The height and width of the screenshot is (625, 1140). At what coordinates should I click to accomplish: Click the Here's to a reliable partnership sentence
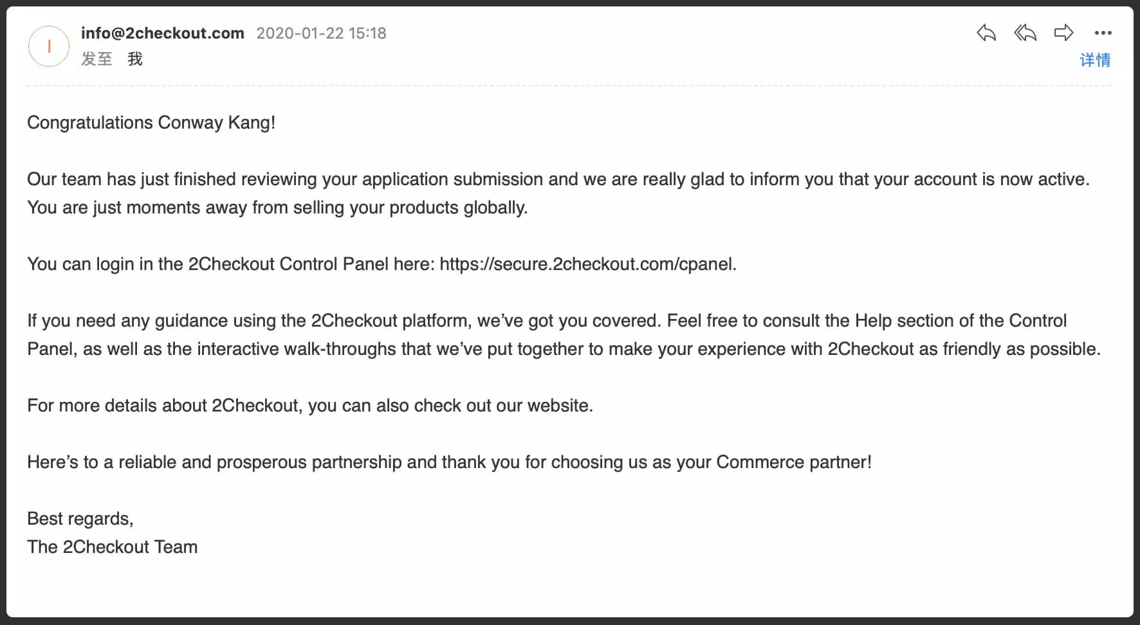click(449, 462)
